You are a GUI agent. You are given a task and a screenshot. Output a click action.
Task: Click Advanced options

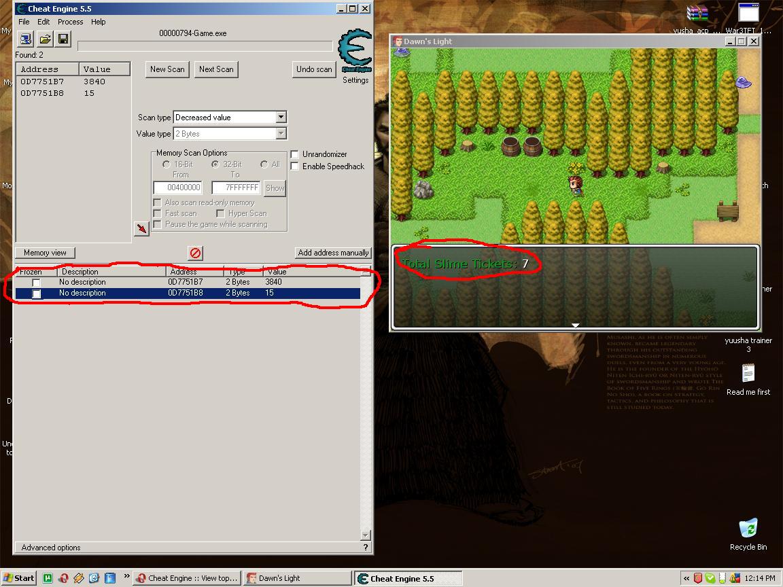pos(51,548)
